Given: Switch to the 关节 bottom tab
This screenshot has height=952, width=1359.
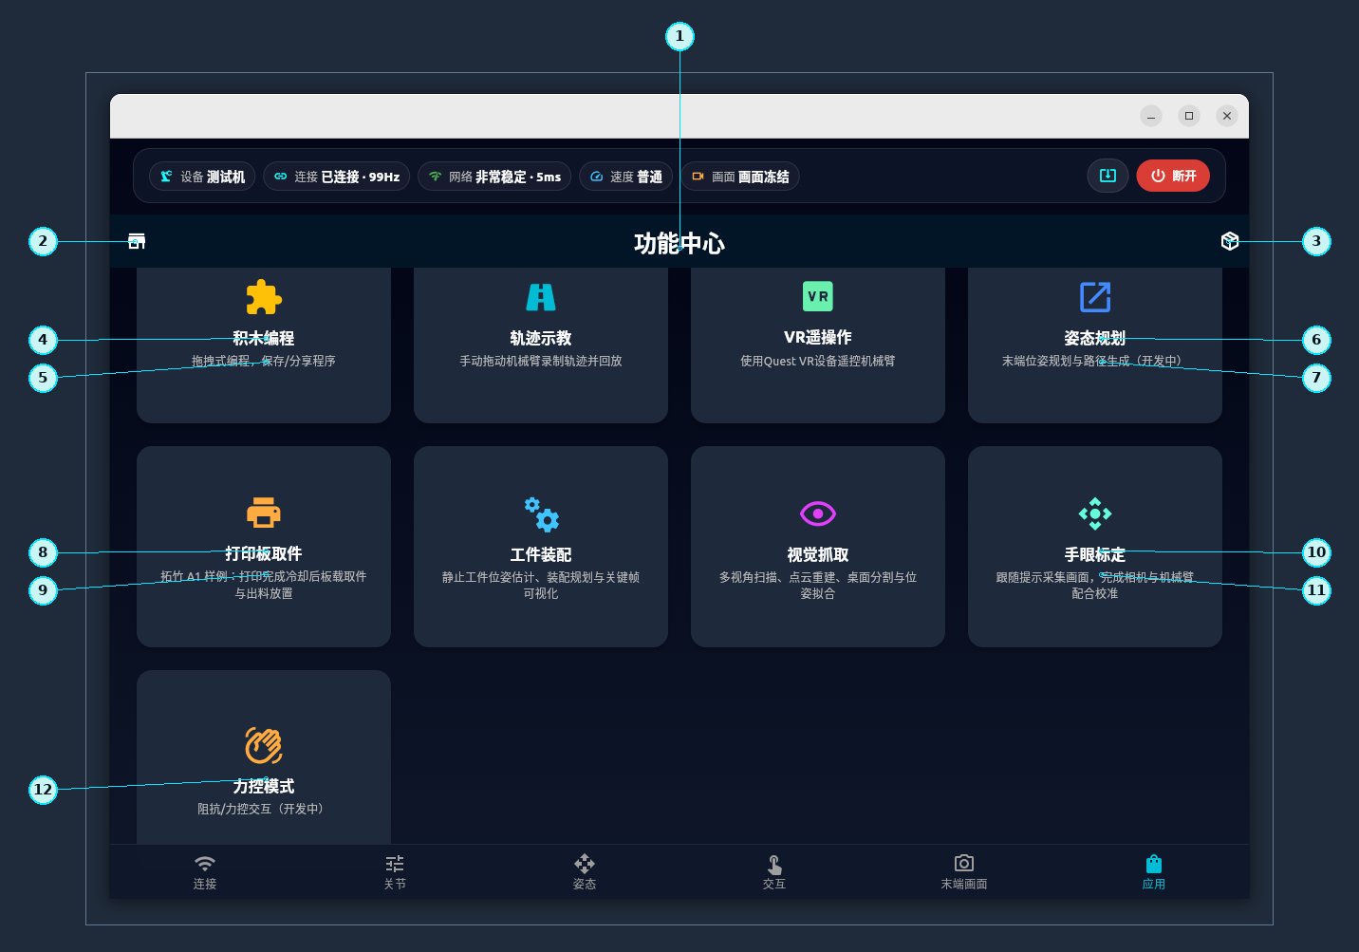Looking at the screenshot, I should [x=395, y=872].
